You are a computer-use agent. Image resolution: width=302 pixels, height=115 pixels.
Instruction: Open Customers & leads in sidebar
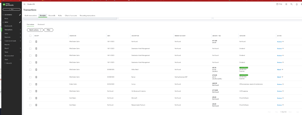point(10,41)
